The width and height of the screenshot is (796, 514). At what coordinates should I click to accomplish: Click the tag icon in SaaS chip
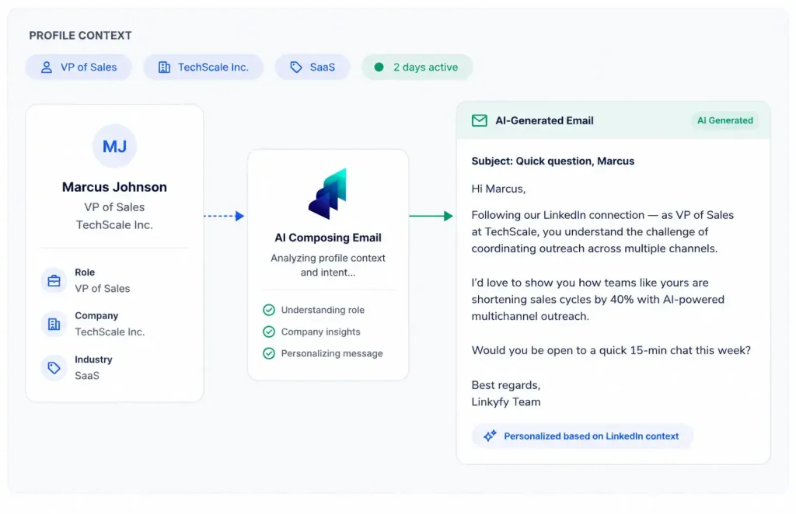[x=296, y=68]
